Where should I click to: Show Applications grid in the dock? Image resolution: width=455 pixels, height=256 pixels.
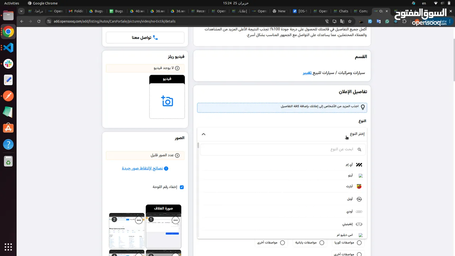8,246
